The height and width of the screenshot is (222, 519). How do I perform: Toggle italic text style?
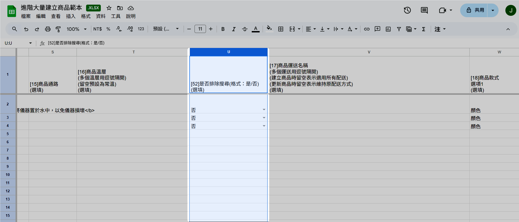[234, 29]
